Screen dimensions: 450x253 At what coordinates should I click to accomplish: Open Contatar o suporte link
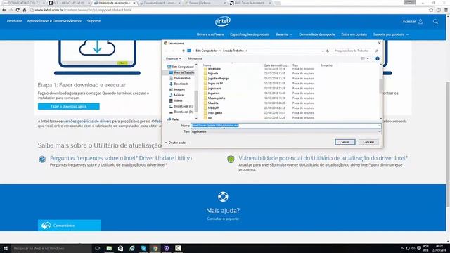click(223, 219)
